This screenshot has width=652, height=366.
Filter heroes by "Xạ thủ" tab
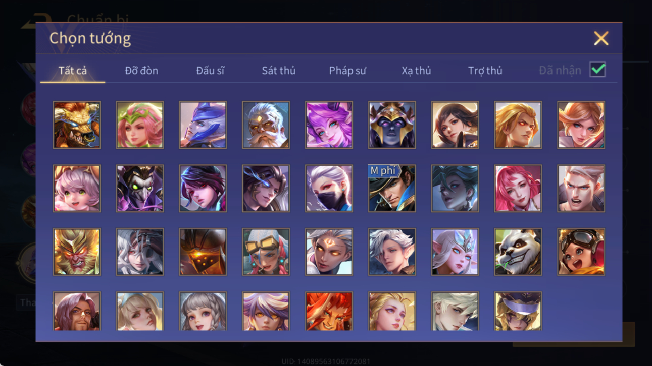(x=416, y=71)
